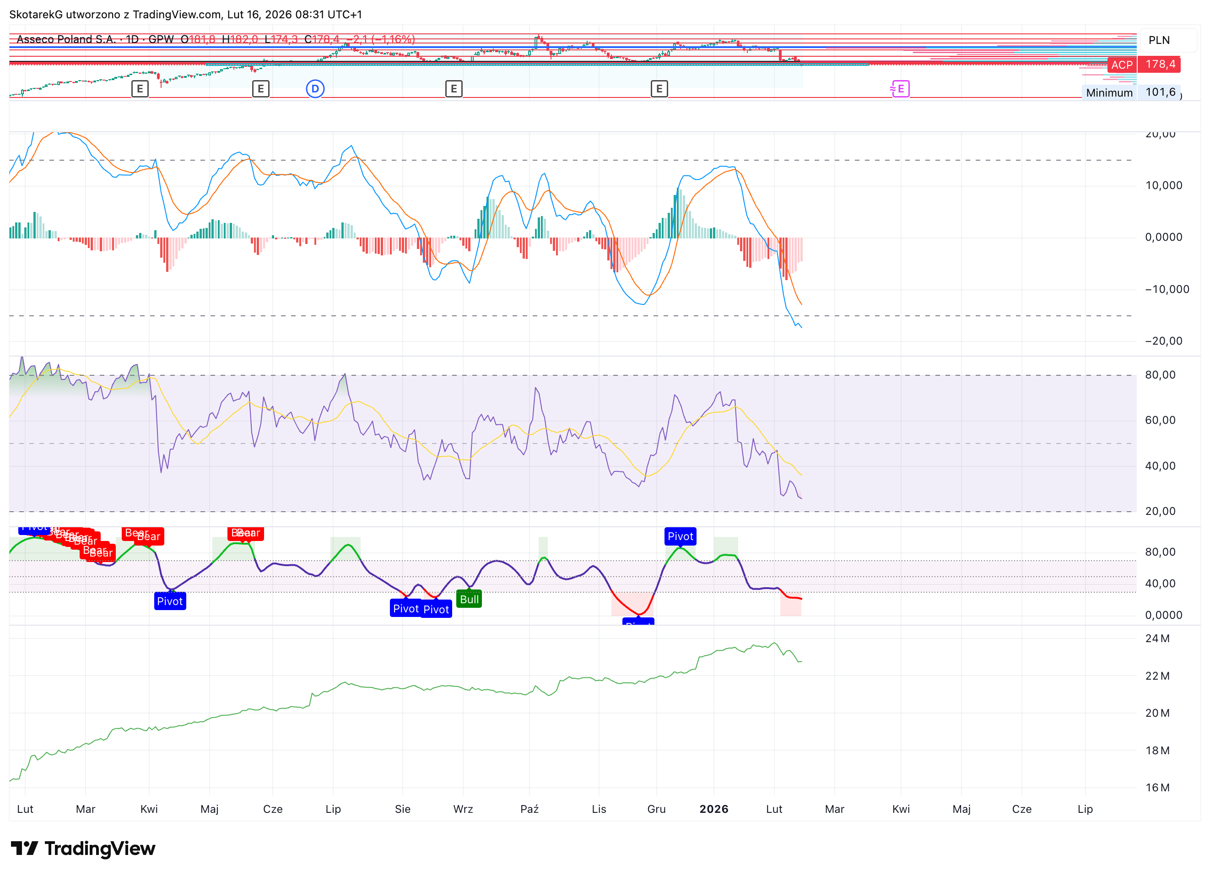
Task: Click the TradingView logo at the bottom
Action: coord(83,848)
